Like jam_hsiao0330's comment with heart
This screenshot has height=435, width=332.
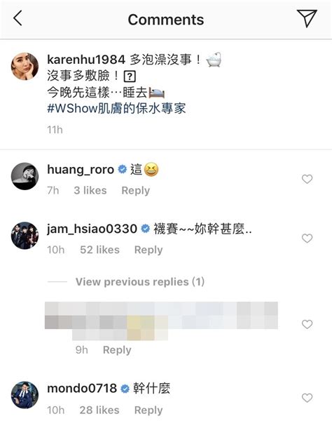307,239
